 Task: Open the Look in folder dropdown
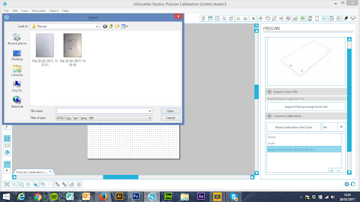click(65, 26)
